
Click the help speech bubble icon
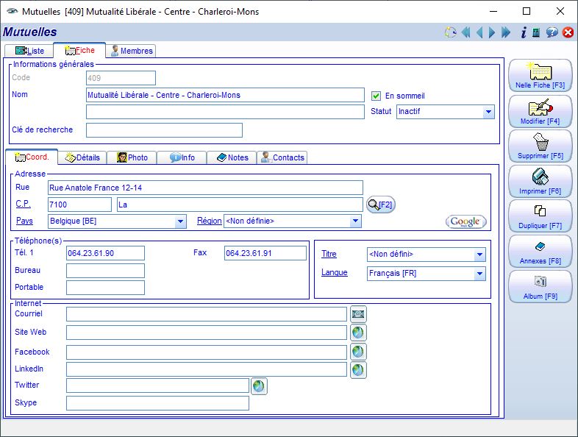(x=552, y=32)
